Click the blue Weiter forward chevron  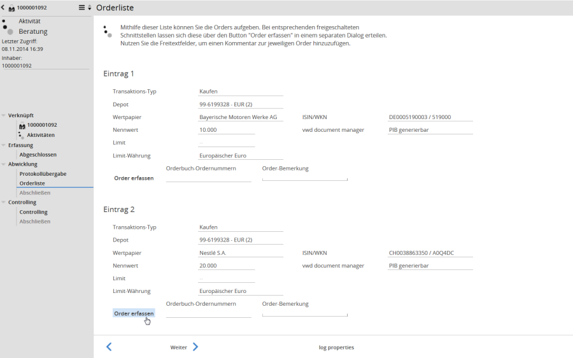tap(195, 347)
